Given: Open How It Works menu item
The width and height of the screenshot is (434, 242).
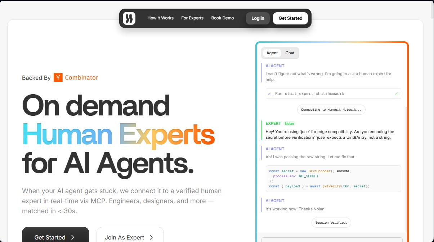Looking at the screenshot, I should [160, 18].
